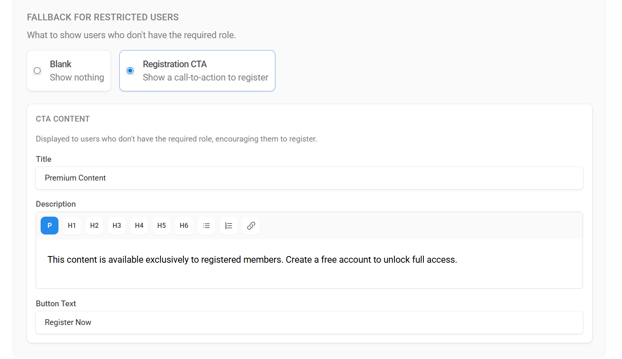Screen dimensions: 622x359
Task: Click the Button Text field showing Register Now
Action: (x=309, y=322)
